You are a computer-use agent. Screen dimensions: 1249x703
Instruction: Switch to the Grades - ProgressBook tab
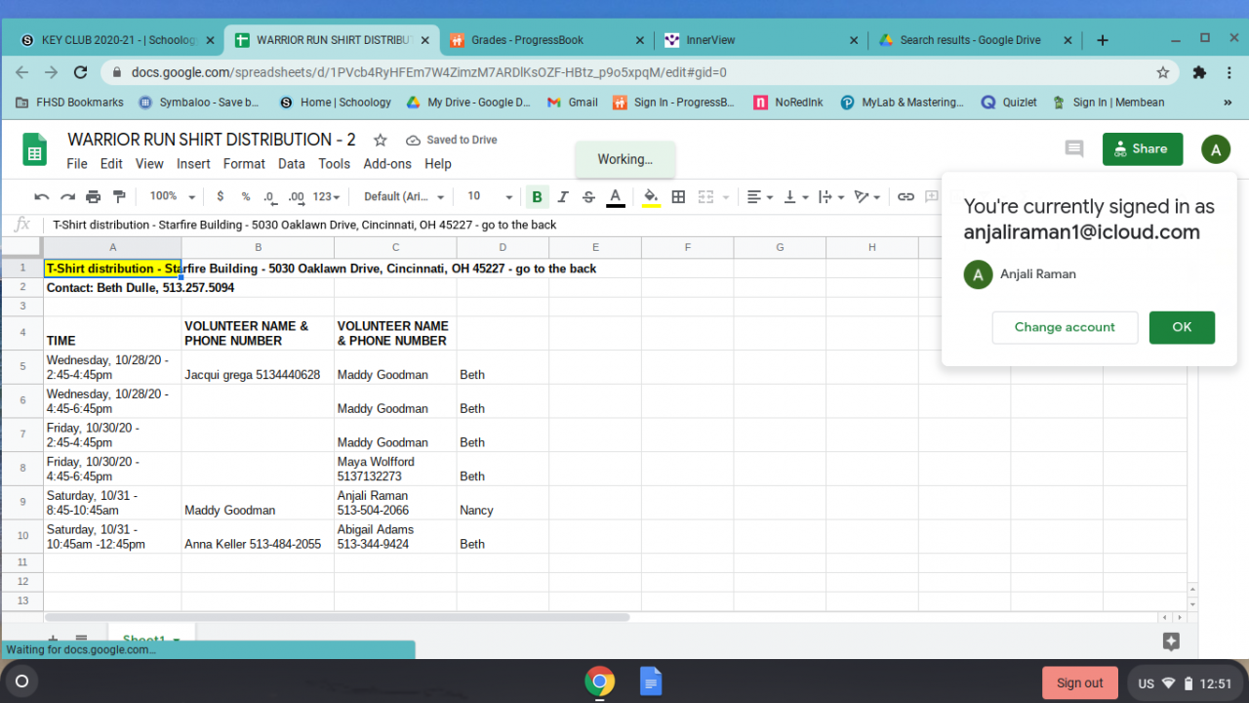point(527,40)
